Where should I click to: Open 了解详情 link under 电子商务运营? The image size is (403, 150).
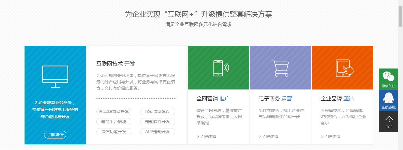268,136
